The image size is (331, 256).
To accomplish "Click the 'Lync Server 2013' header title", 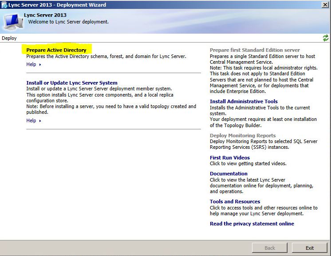I will coord(45,15).
